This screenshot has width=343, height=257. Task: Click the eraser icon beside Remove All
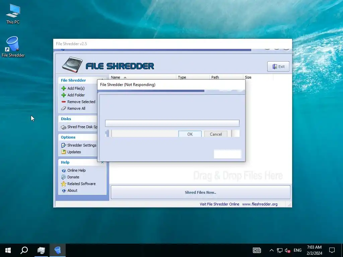tap(64, 108)
